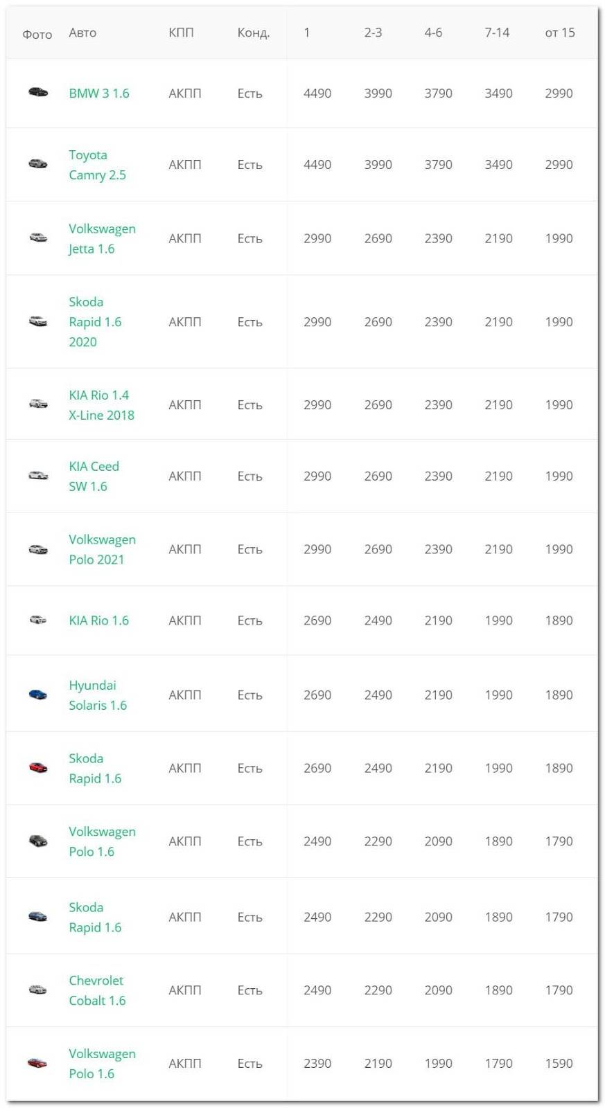Follow the Toyota Camry 2.5 link
The width and height of the screenshot is (605, 1108).
pyautogui.click(x=97, y=165)
